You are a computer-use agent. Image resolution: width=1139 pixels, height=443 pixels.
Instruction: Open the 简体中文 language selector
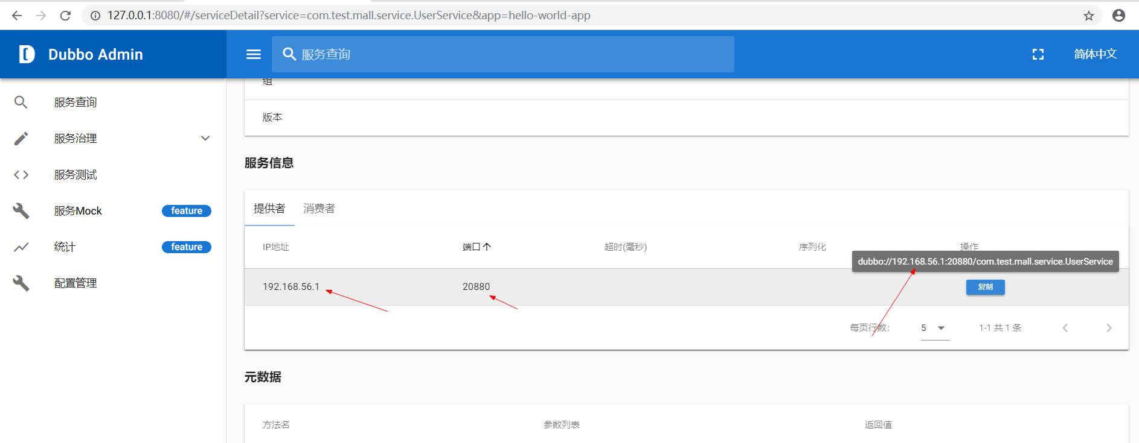1096,54
